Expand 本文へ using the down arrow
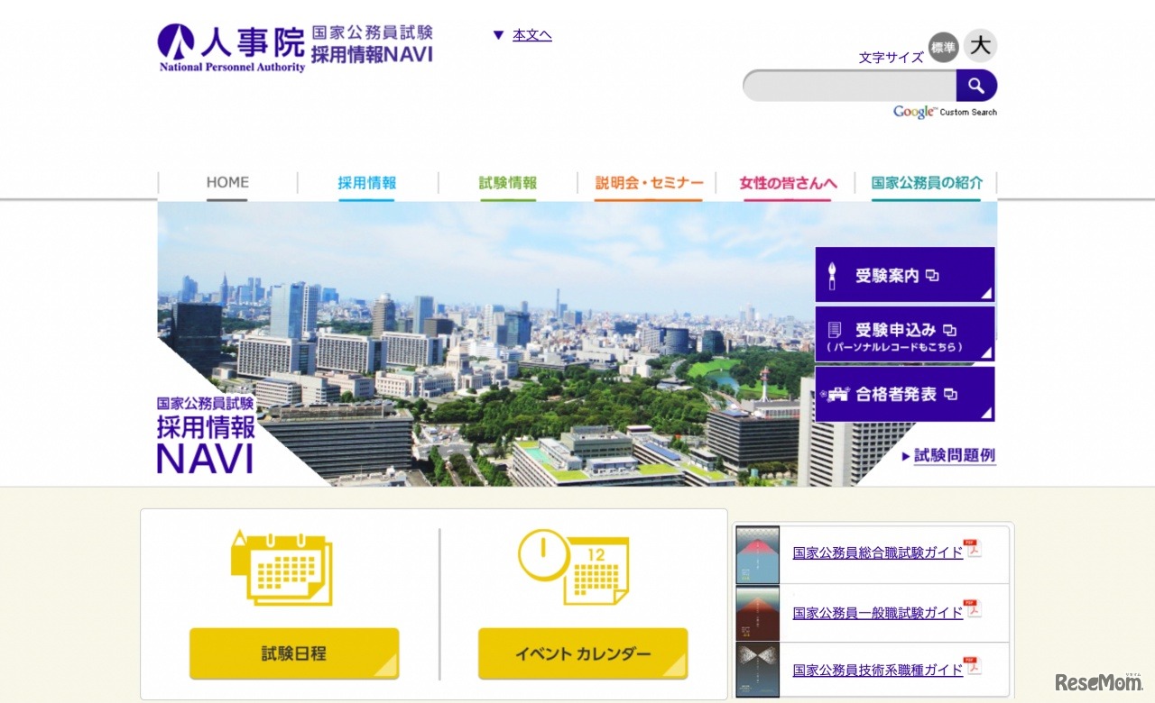 [499, 34]
